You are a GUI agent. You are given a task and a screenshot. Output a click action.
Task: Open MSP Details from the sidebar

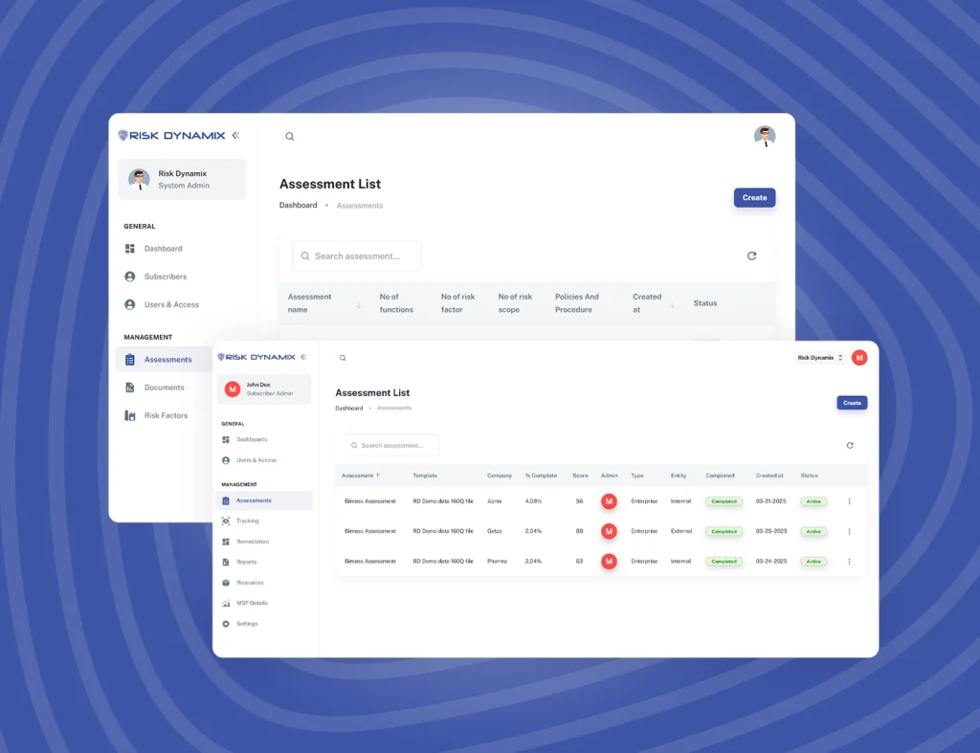(x=252, y=604)
